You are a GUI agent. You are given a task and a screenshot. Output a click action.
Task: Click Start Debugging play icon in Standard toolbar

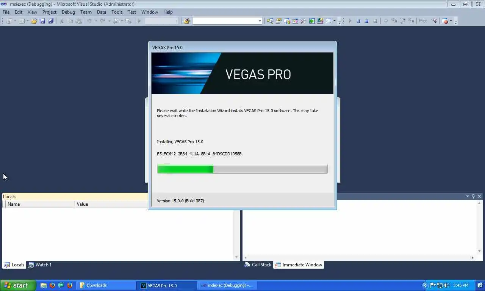point(139,21)
